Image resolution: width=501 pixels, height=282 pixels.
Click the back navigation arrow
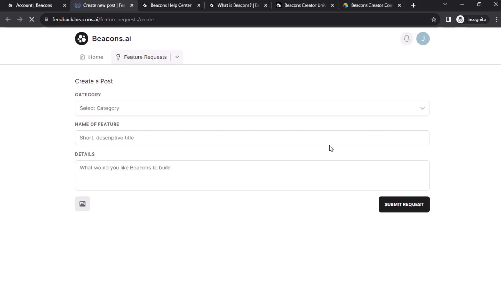(8, 19)
